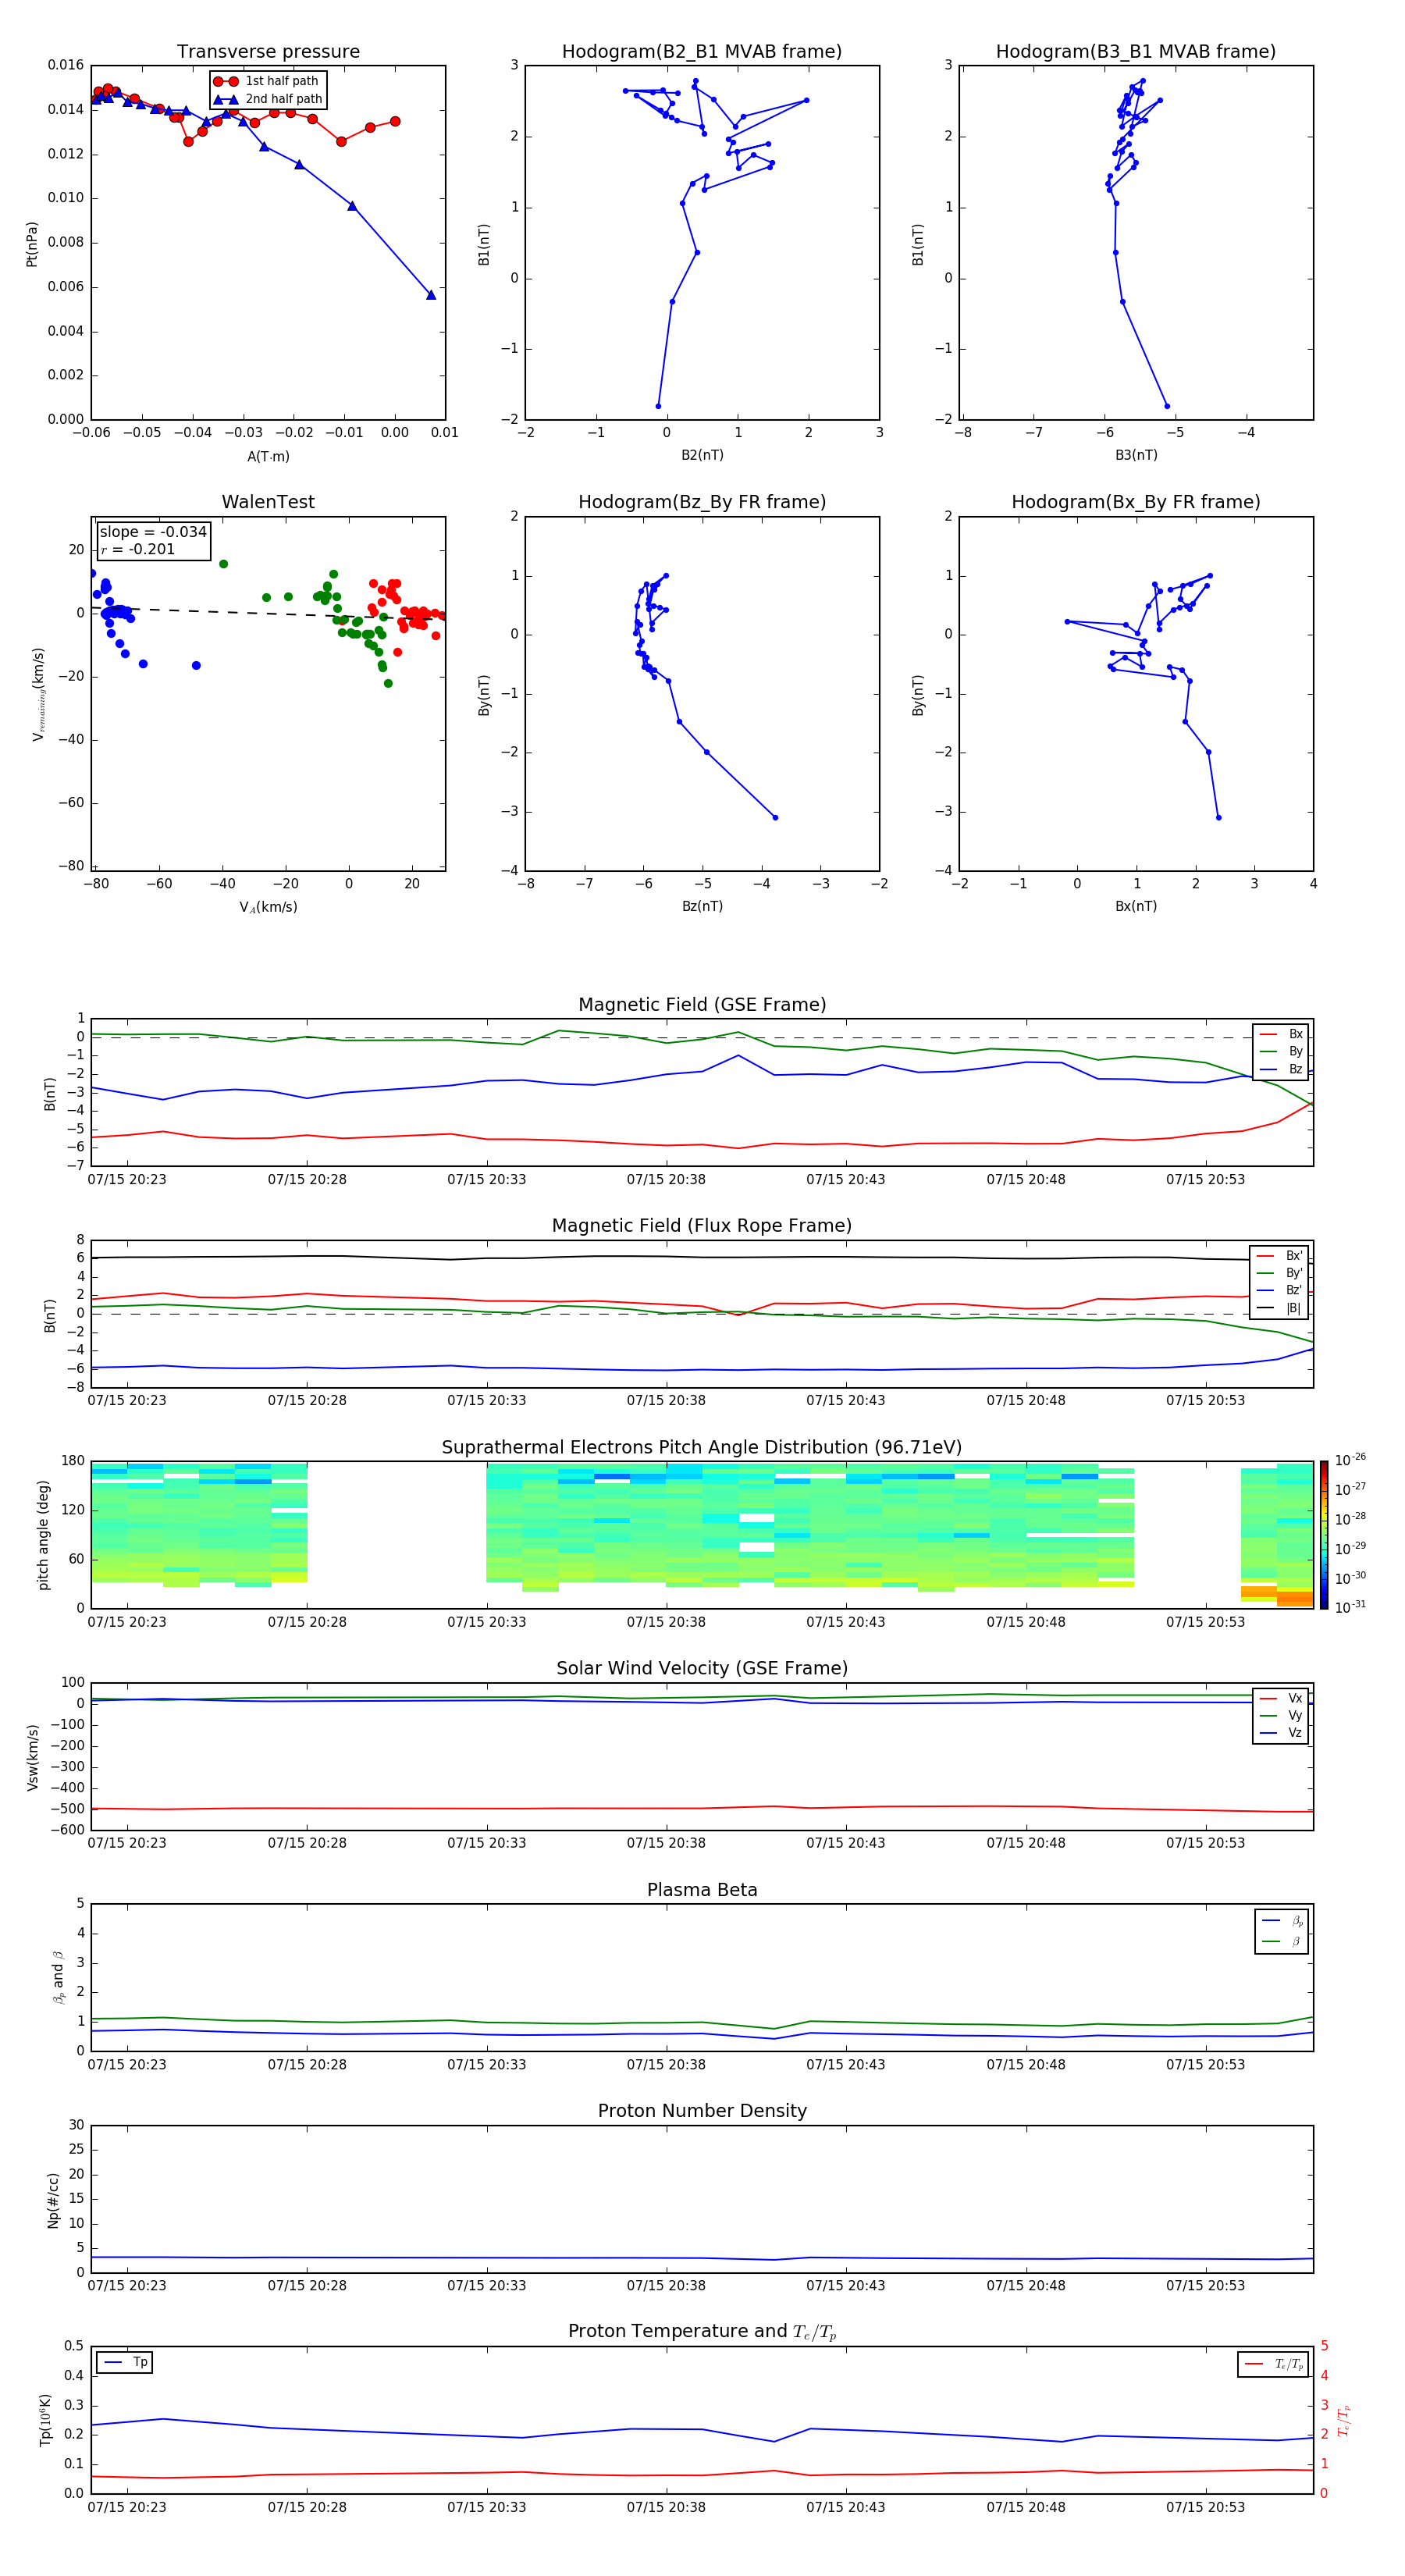Click the "Hodogram(B2_B1 MVAB frame)" title

pyautogui.click(x=702, y=52)
